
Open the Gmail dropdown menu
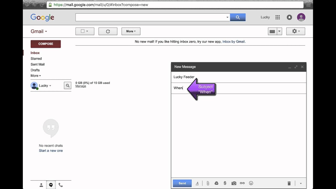(39, 31)
